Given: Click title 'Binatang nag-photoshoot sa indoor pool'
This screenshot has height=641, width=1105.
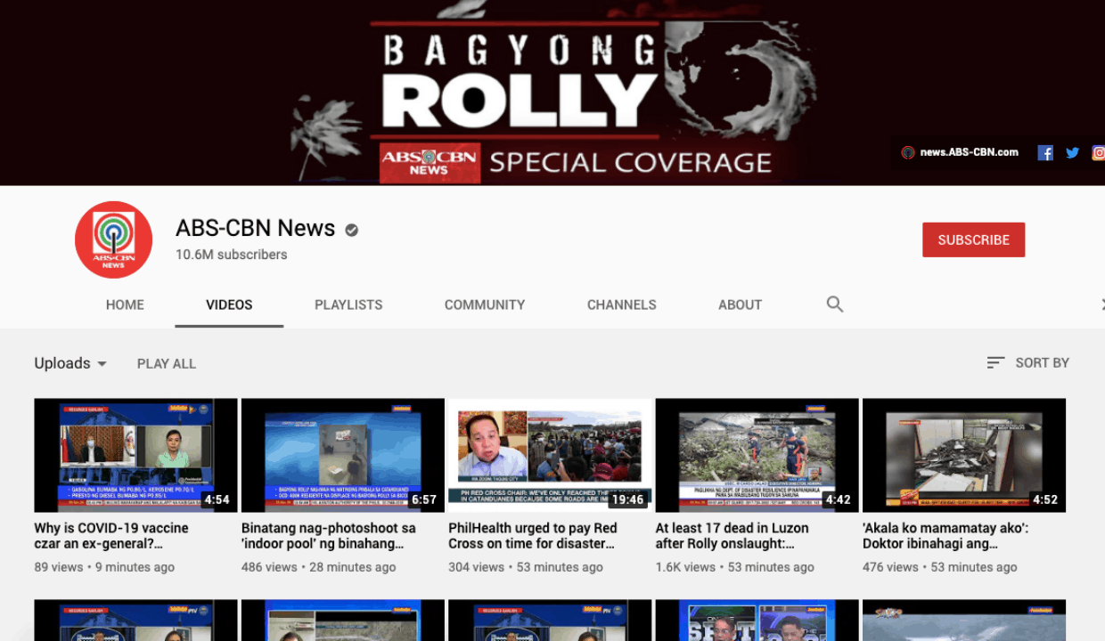Looking at the screenshot, I should click(329, 536).
